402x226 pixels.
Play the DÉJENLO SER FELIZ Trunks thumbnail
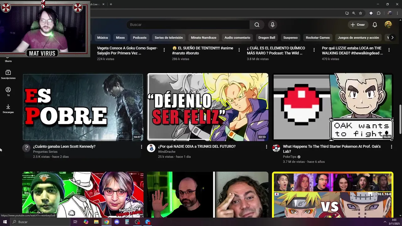208,107
